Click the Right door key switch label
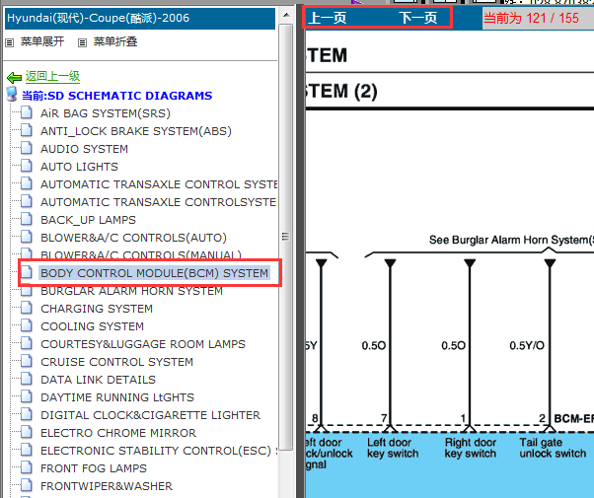This screenshot has width=594, height=498. click(x=471, y=448)
